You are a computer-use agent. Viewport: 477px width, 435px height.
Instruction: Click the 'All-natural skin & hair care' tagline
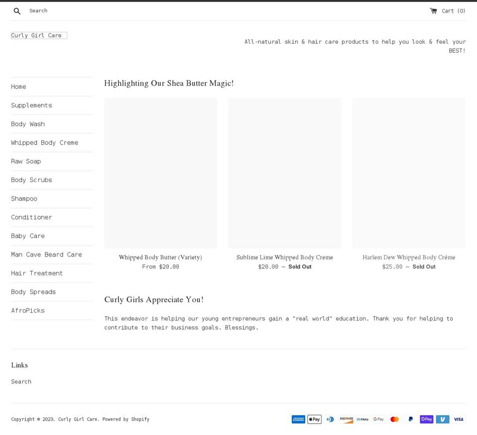355,46
